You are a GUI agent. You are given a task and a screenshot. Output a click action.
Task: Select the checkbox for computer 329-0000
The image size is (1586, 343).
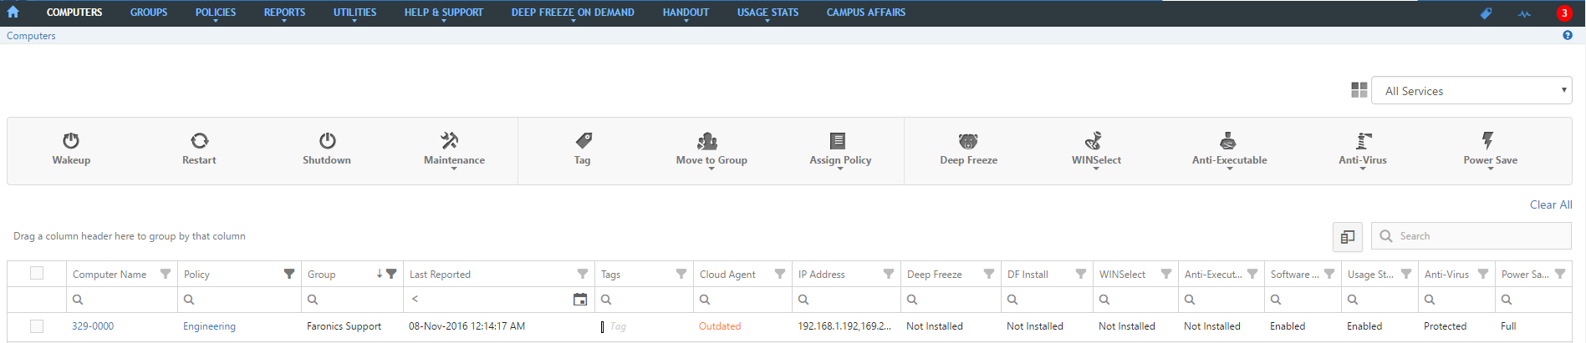(x=37, y=326)
